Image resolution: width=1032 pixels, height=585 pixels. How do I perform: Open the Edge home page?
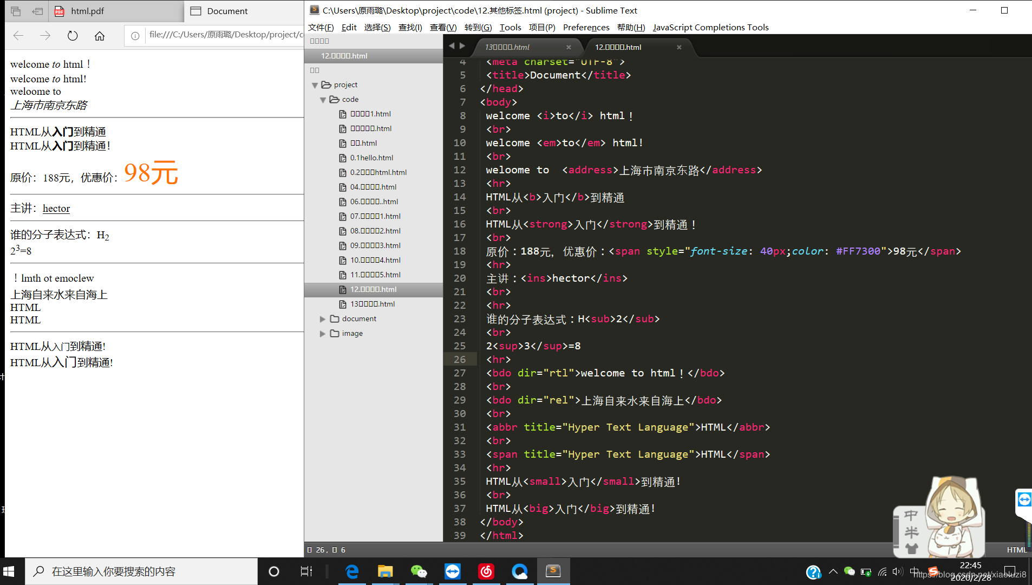click(x=100, y=36)
